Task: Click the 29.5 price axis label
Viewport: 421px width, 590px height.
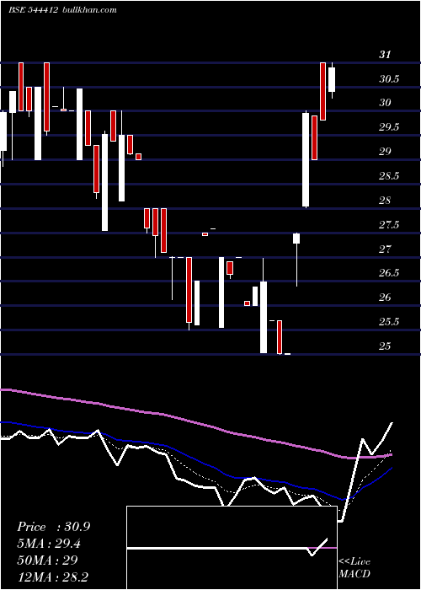Action: point(388,127)
